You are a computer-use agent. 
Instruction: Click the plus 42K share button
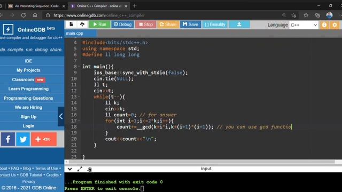click(x=44, y=139)
